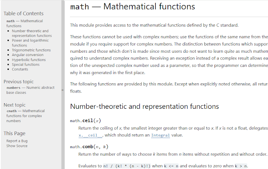Go to Number-theoretic and representation functions section
Screen dimensions: 268x169
tap(32, 33)
